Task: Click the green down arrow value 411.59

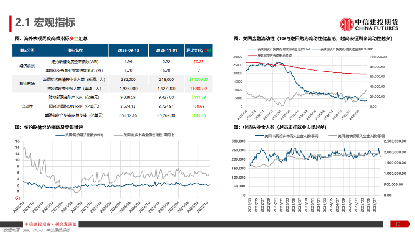Action: click(x=199, y=97)
